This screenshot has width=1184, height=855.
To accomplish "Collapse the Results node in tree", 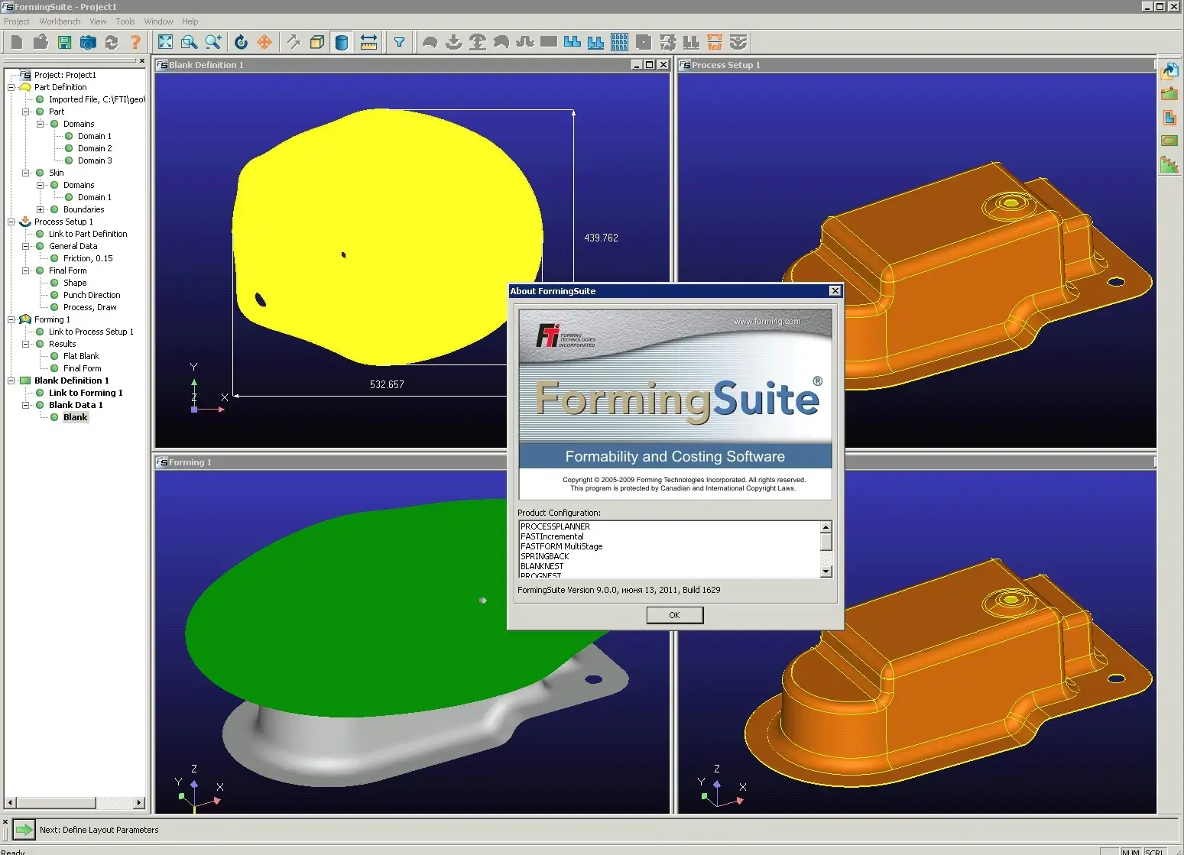I will tap(25, 344).
